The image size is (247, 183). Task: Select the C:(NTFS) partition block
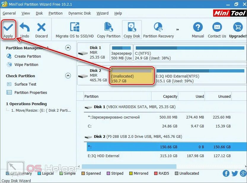tap(190, 53)
